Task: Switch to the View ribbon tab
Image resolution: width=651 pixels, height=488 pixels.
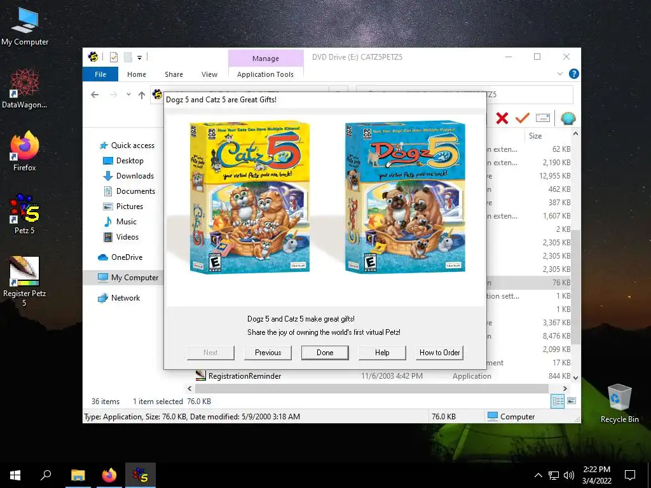Action: [209, 74]
